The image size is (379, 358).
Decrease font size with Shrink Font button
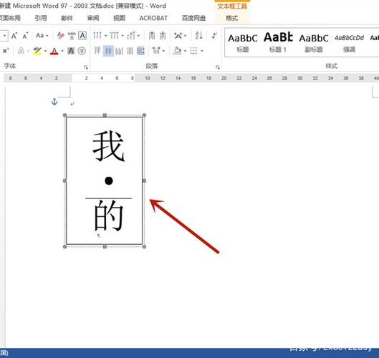[25, 36]
